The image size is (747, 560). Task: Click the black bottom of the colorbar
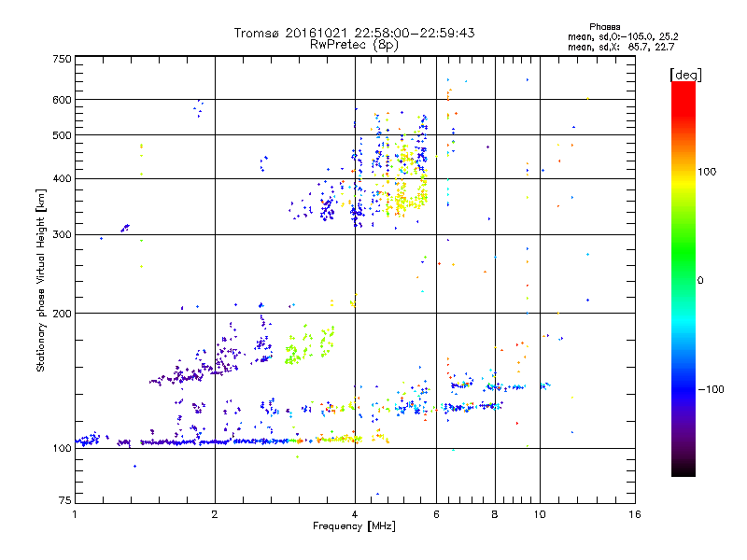click(684, 469)
